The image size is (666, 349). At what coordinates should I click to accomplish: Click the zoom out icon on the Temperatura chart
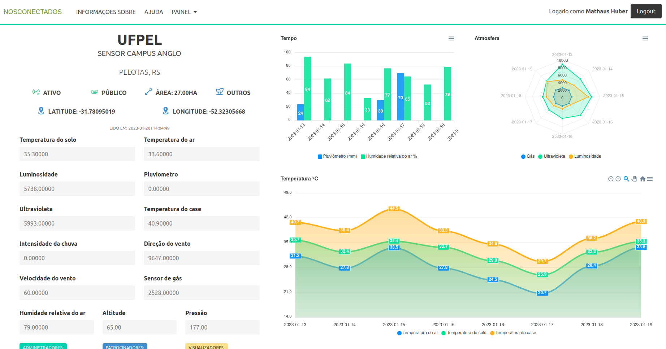(x=618, y=179)
